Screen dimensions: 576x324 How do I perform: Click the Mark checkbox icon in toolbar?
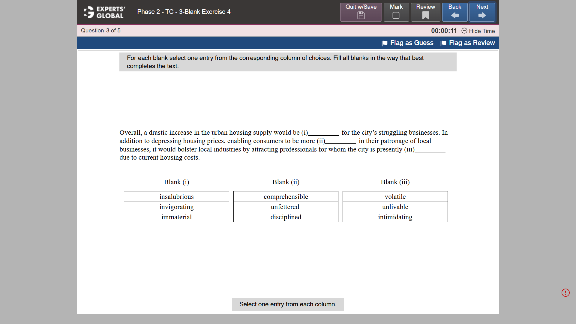(396, 16)
